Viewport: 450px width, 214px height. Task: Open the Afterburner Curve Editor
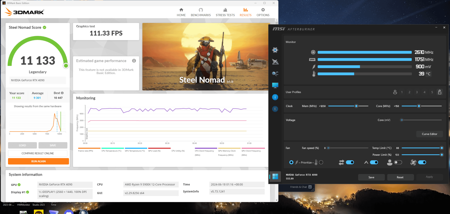coord(429,134)
